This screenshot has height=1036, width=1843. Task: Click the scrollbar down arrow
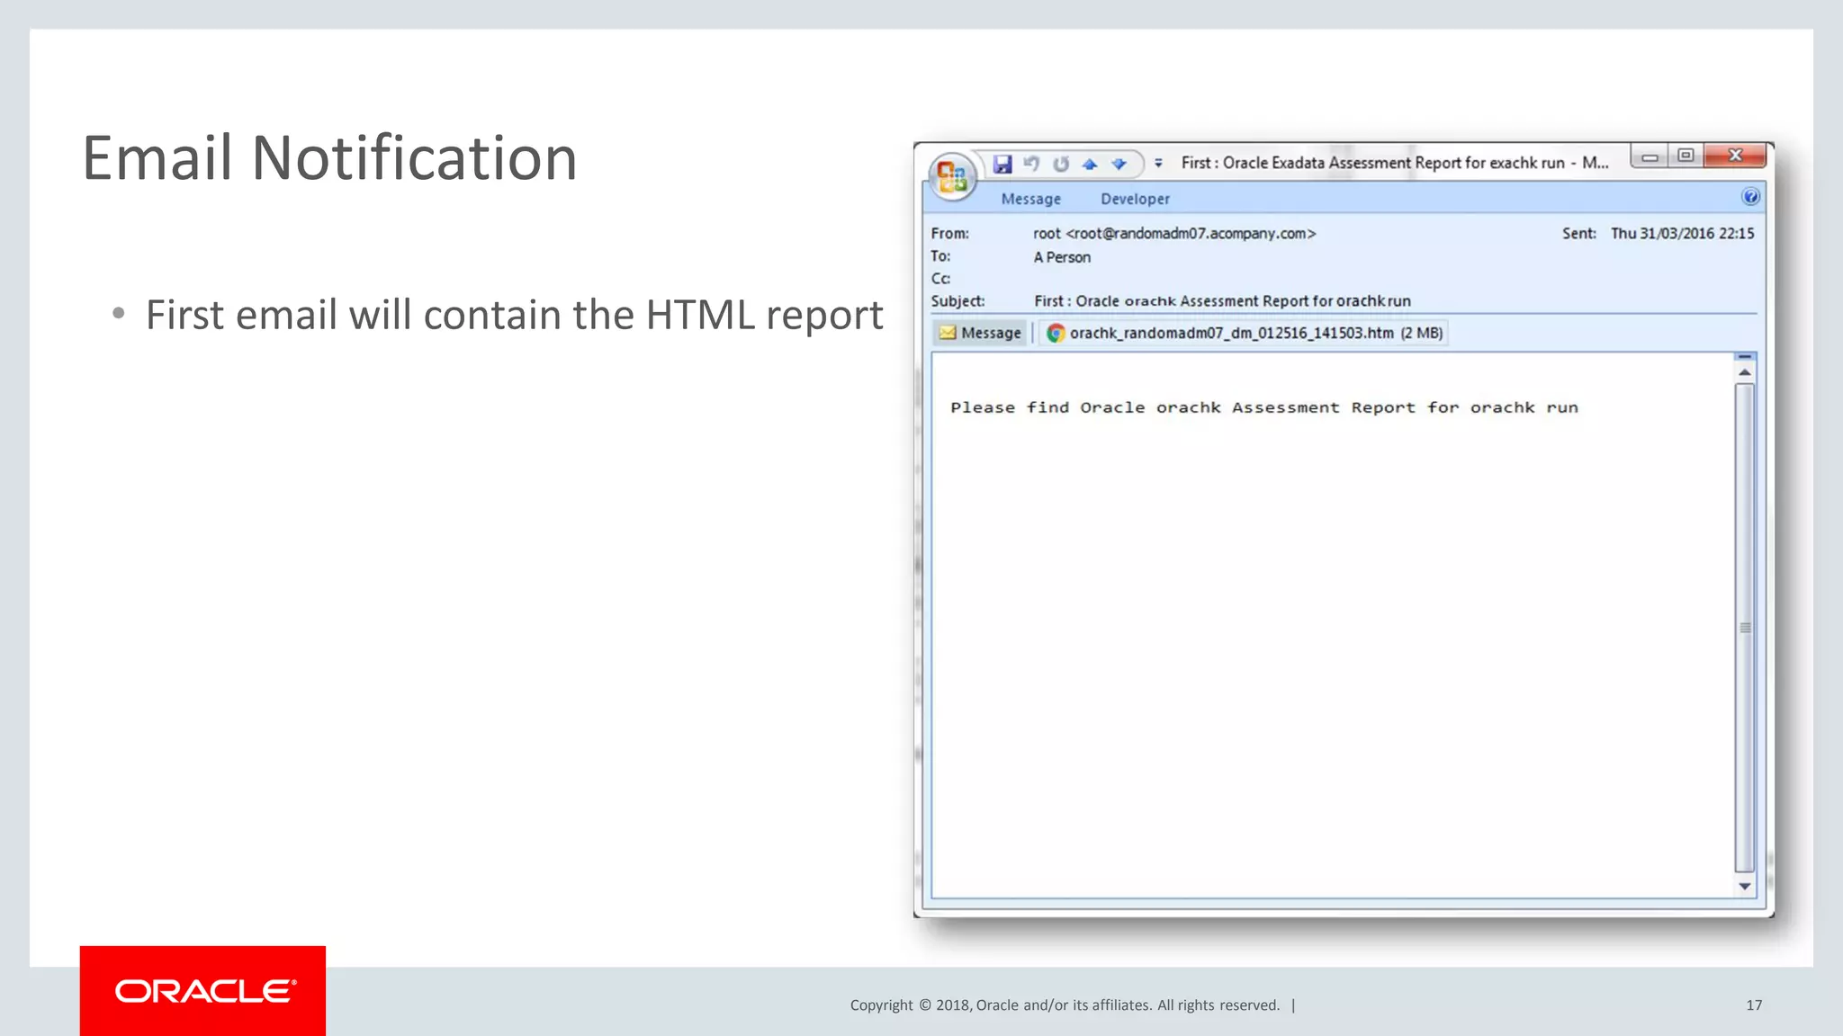point(1744,887)
